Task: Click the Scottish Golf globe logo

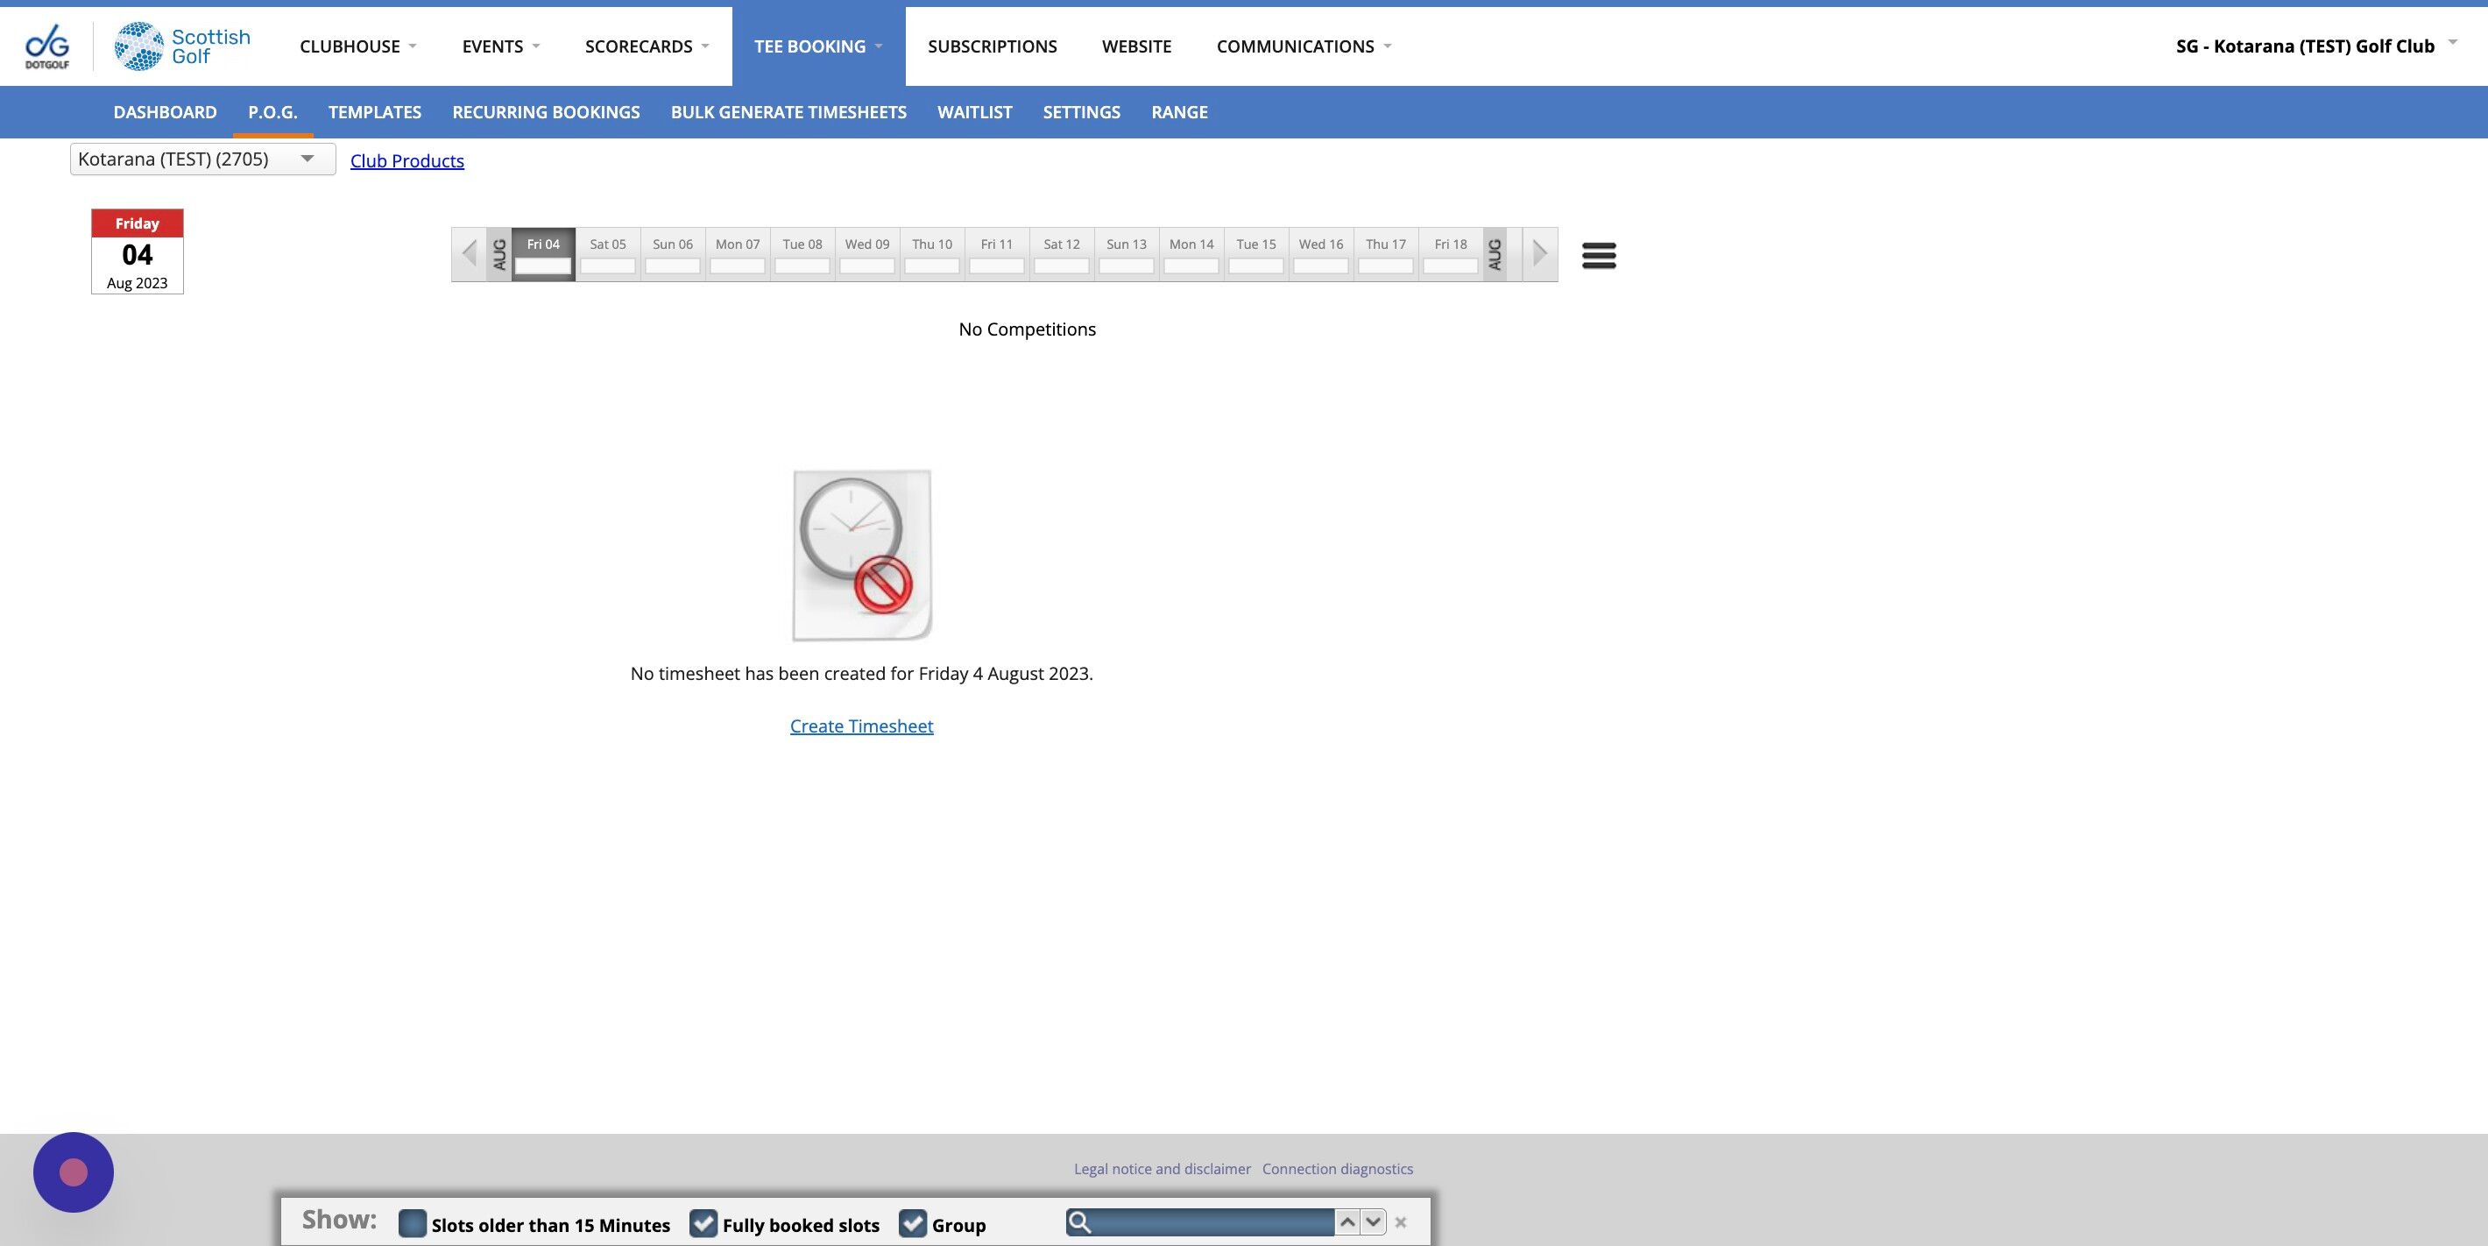Action: click(x=139, y=46)
